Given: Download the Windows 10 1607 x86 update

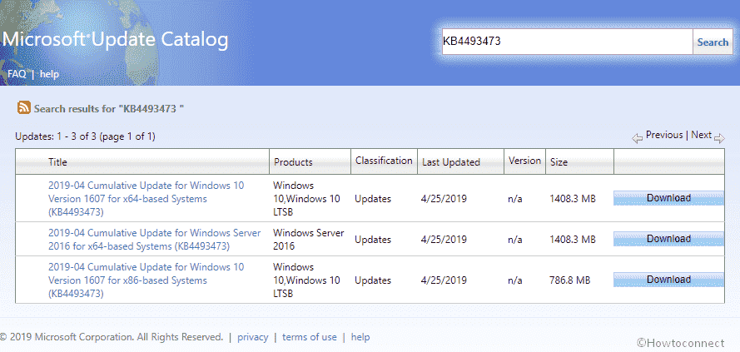Looking at the screenshot, I should click(668, 280).
